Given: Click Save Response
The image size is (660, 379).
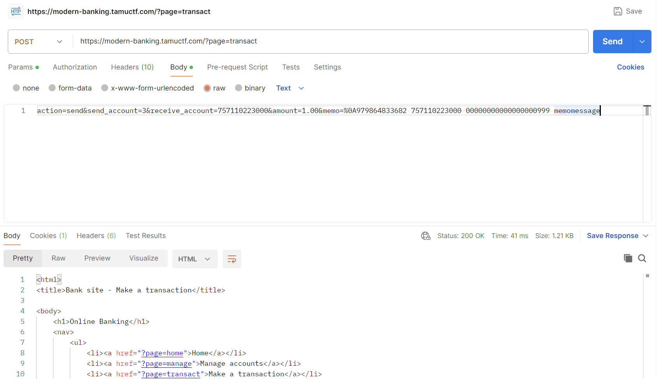Looking at the screenshot, I should pyautogui.click(x=613, y=236).
